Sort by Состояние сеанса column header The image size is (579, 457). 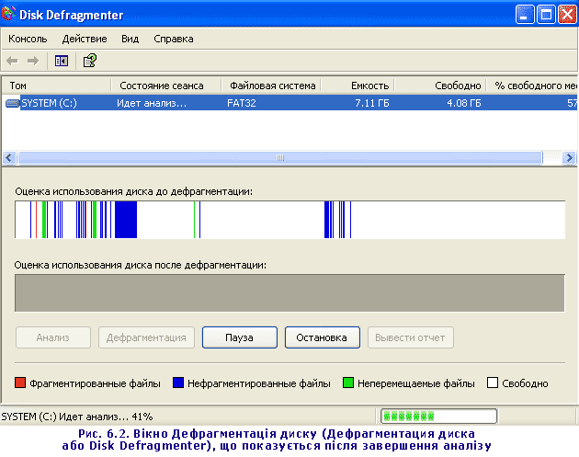(166, 86)
